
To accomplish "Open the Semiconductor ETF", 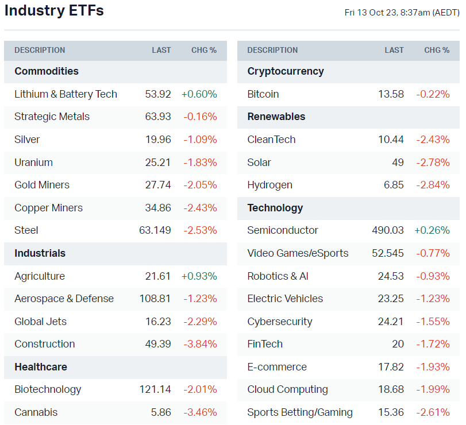I will (x=283, y=230).
